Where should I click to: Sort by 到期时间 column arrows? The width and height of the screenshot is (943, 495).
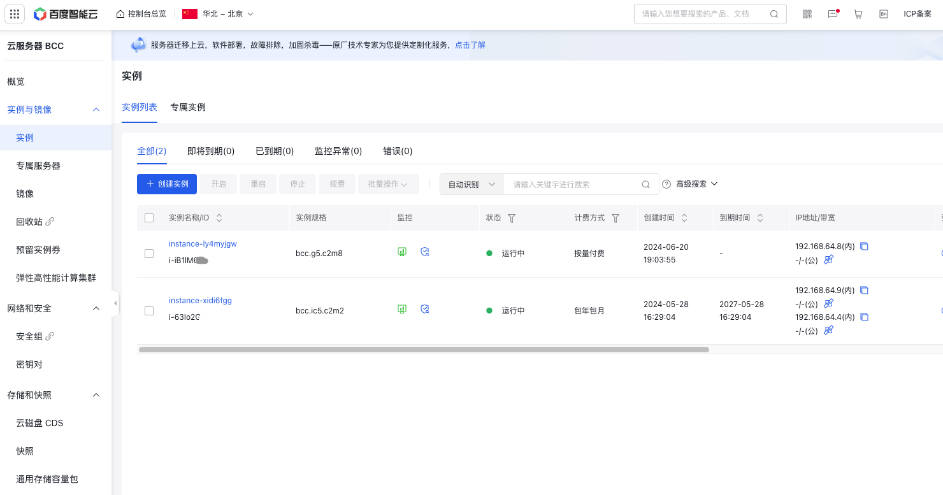760,218
